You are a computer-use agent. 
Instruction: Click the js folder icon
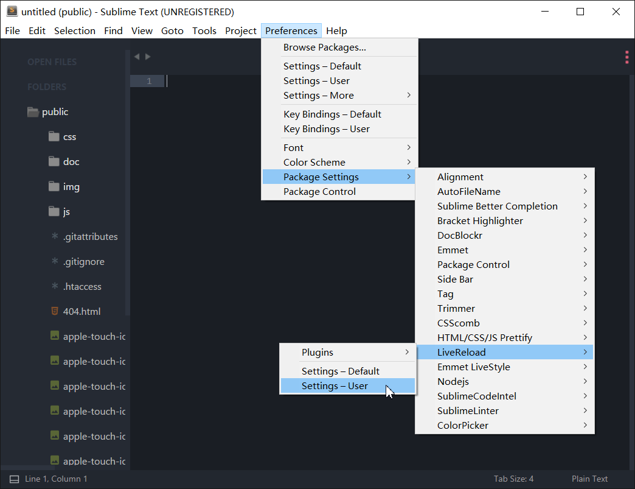click(54, 211)
